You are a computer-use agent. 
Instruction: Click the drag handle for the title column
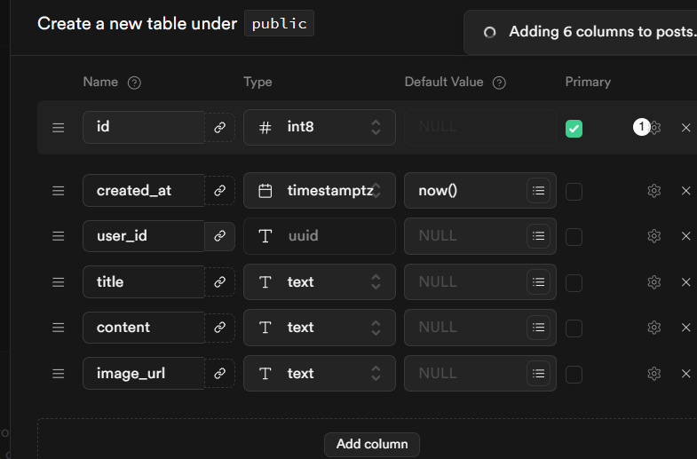click(x=59, y=282)
